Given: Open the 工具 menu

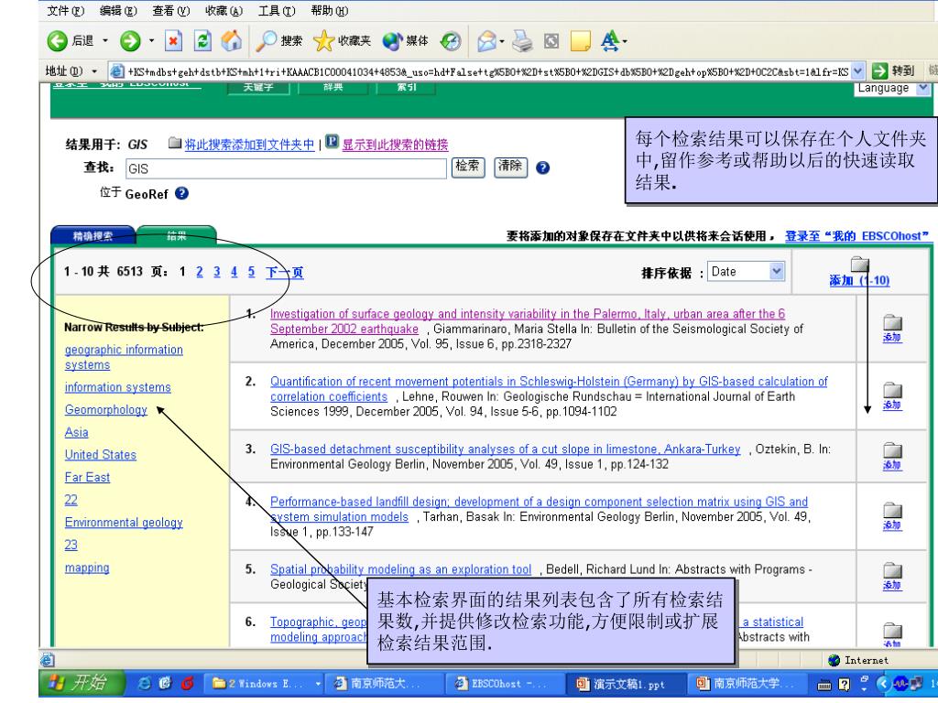Looking at the screenshot, I should tap(277, 11).
